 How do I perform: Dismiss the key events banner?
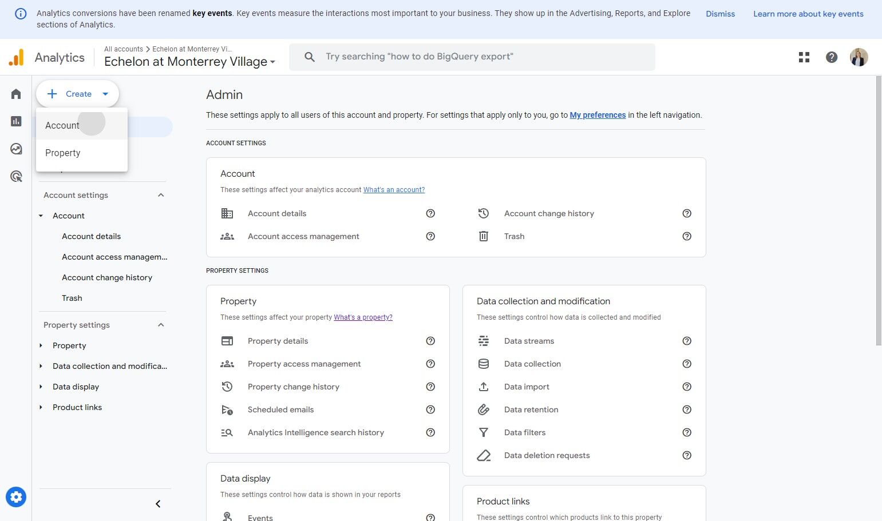point(720,14)
